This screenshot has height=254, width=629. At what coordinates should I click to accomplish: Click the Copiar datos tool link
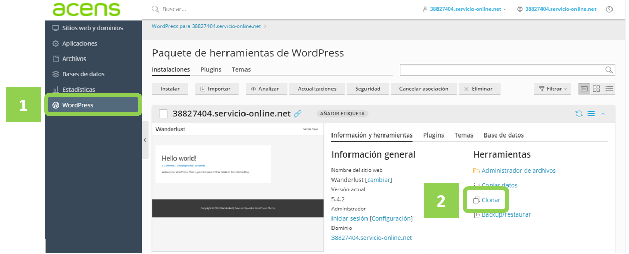(496, 185)
